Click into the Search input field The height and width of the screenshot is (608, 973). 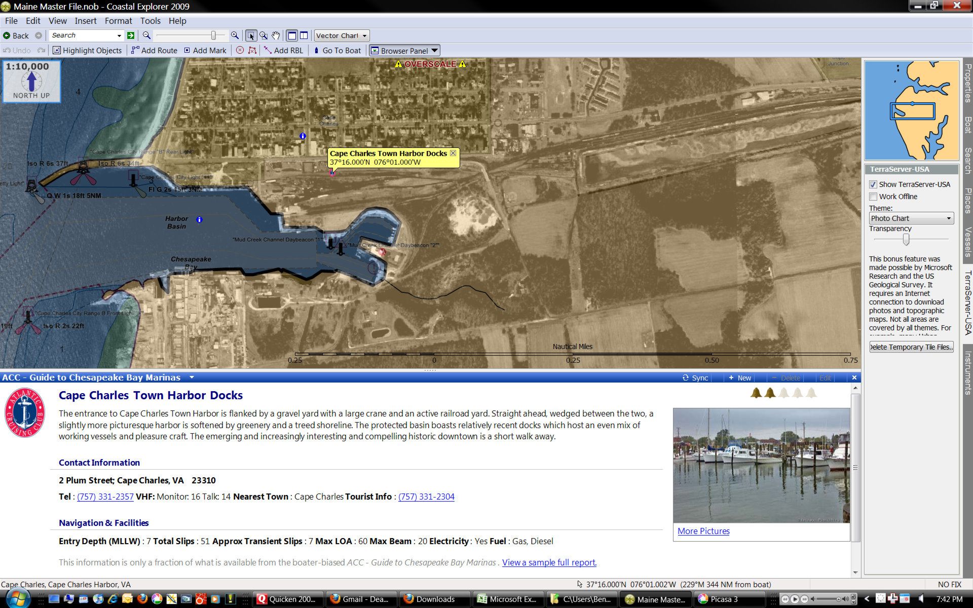pyautogui.click(x=83, y=35)
